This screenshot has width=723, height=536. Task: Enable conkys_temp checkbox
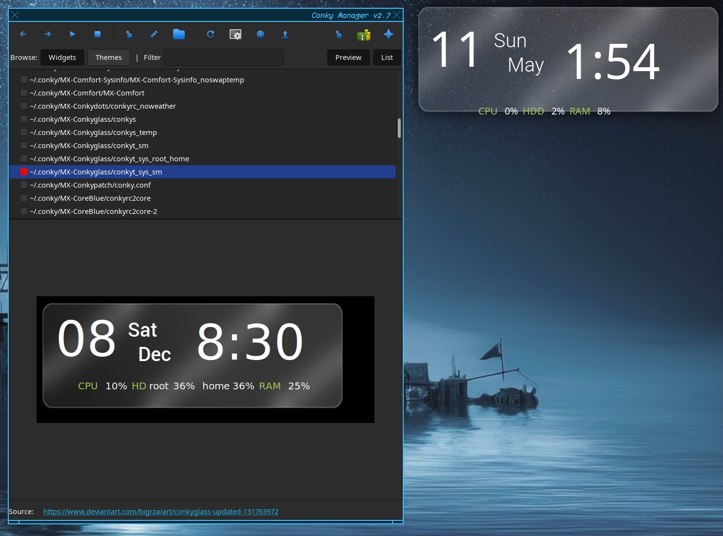click(x=23, y=132)
